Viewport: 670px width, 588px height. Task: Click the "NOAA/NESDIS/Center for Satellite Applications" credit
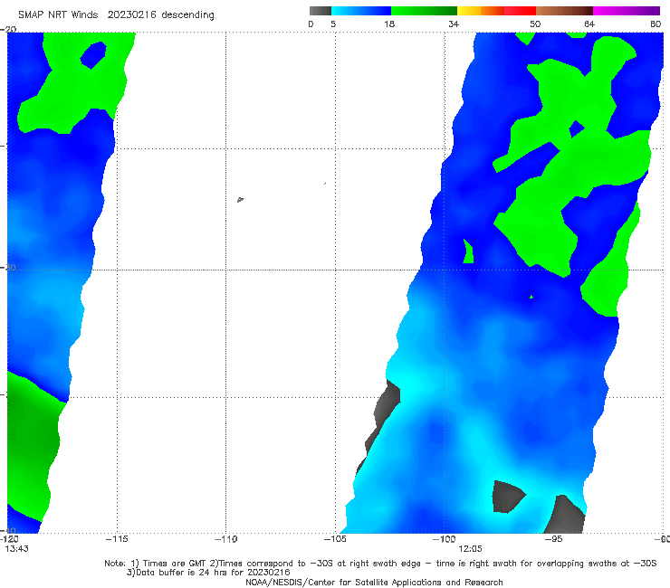[x=374, y=583]
